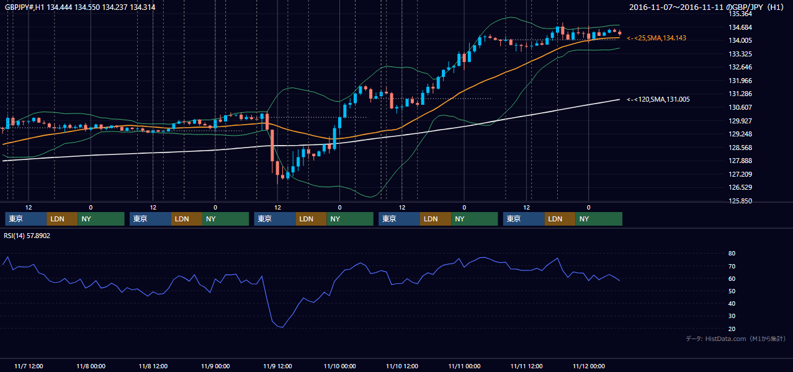This screenshot has width=793, height=372.
Task: Select the LDN session block after 11/8 12:00
Action: pyautogui.click(x=187, y=219)
